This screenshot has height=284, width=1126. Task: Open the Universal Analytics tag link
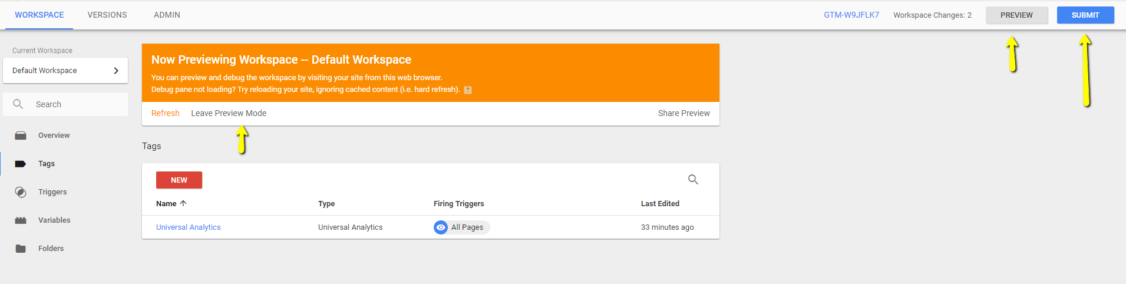pyautogui.click(x=189, y=227)
